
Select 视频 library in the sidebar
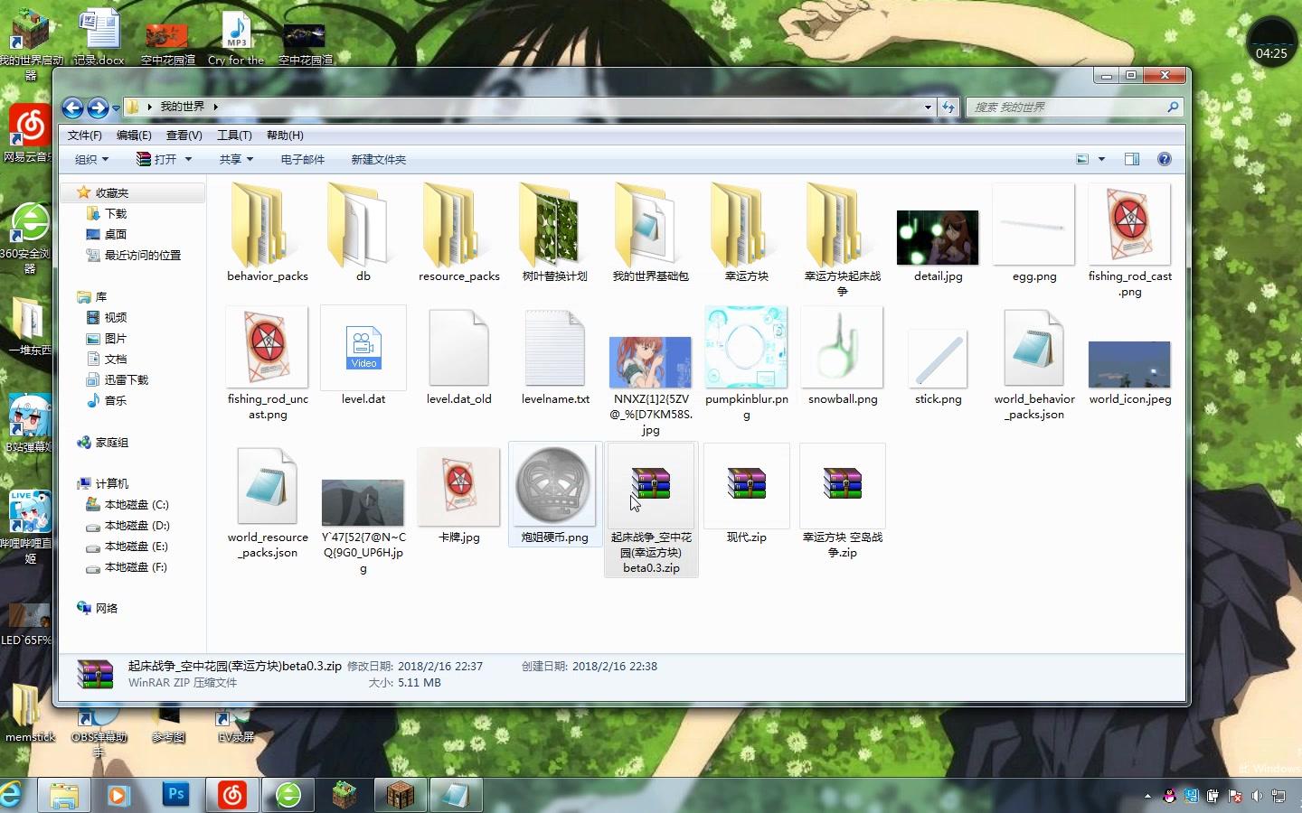coord(116,318)
